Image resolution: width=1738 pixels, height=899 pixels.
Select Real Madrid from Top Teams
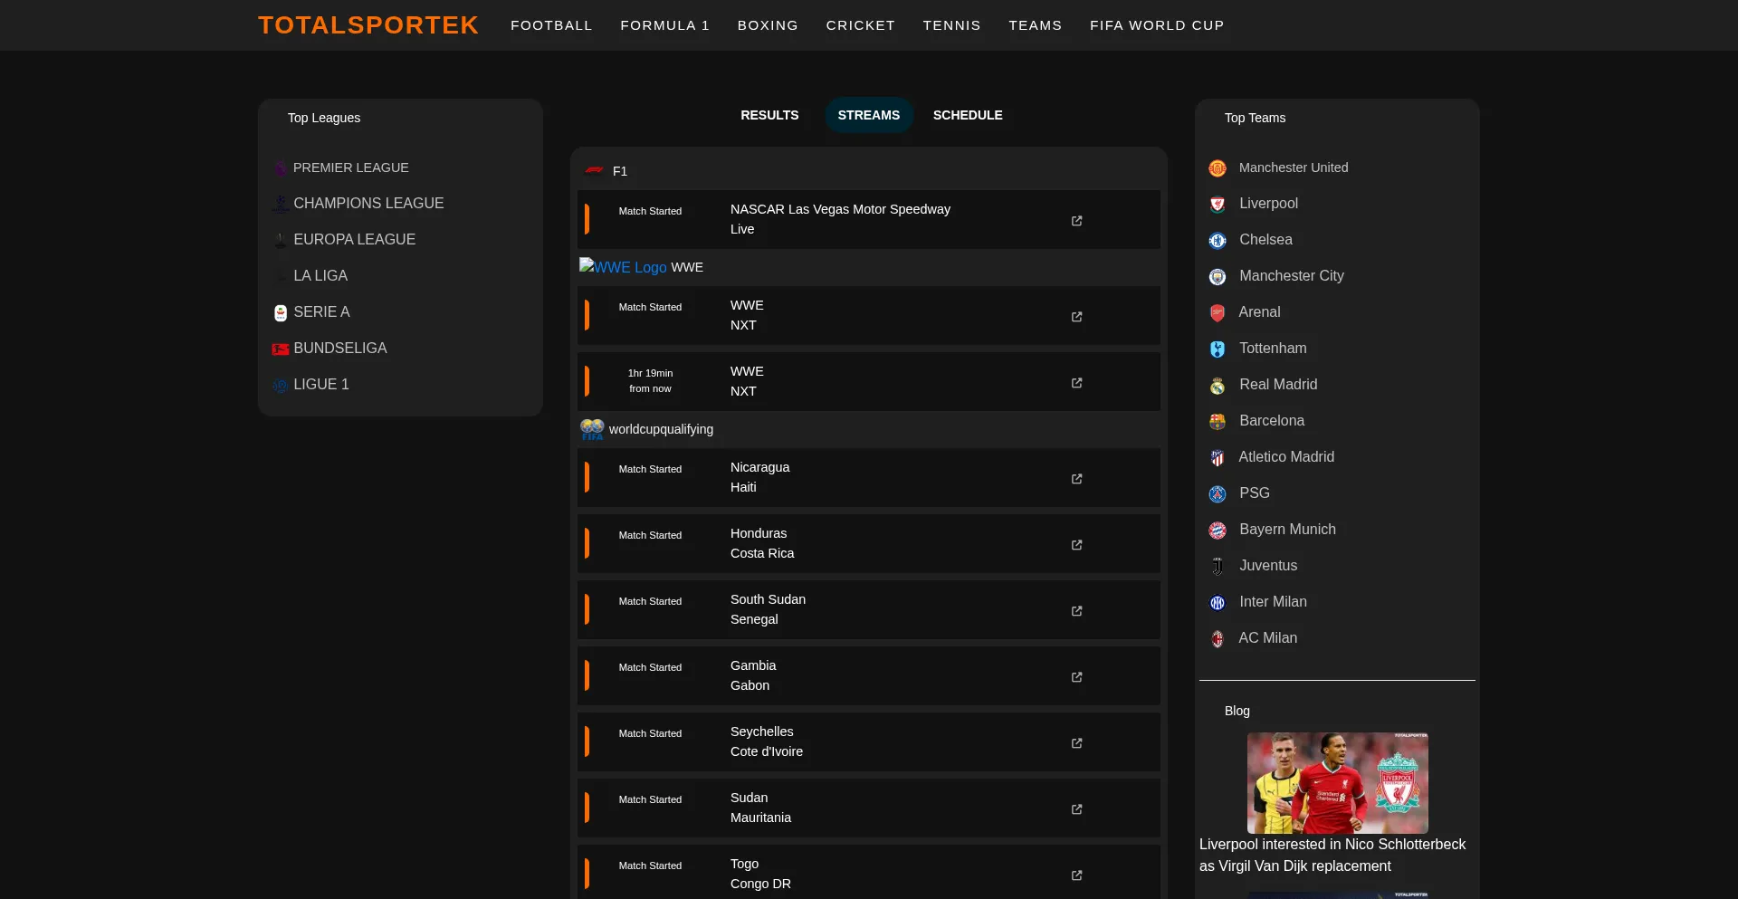(1277, 385)
